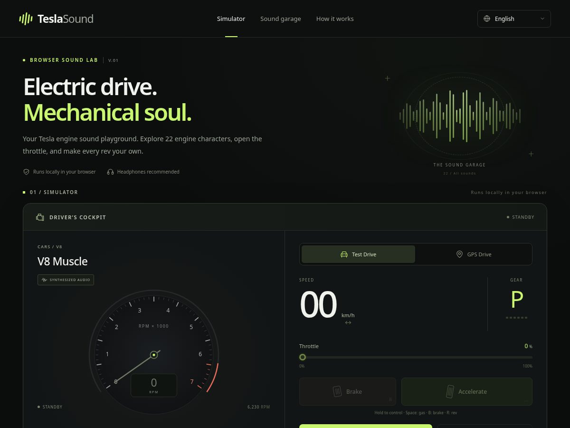Click the CARS / V8 breadcrumb text
The height and width of the screenshot is (428, 570).
pyautogui.click(x=50, y=247)
